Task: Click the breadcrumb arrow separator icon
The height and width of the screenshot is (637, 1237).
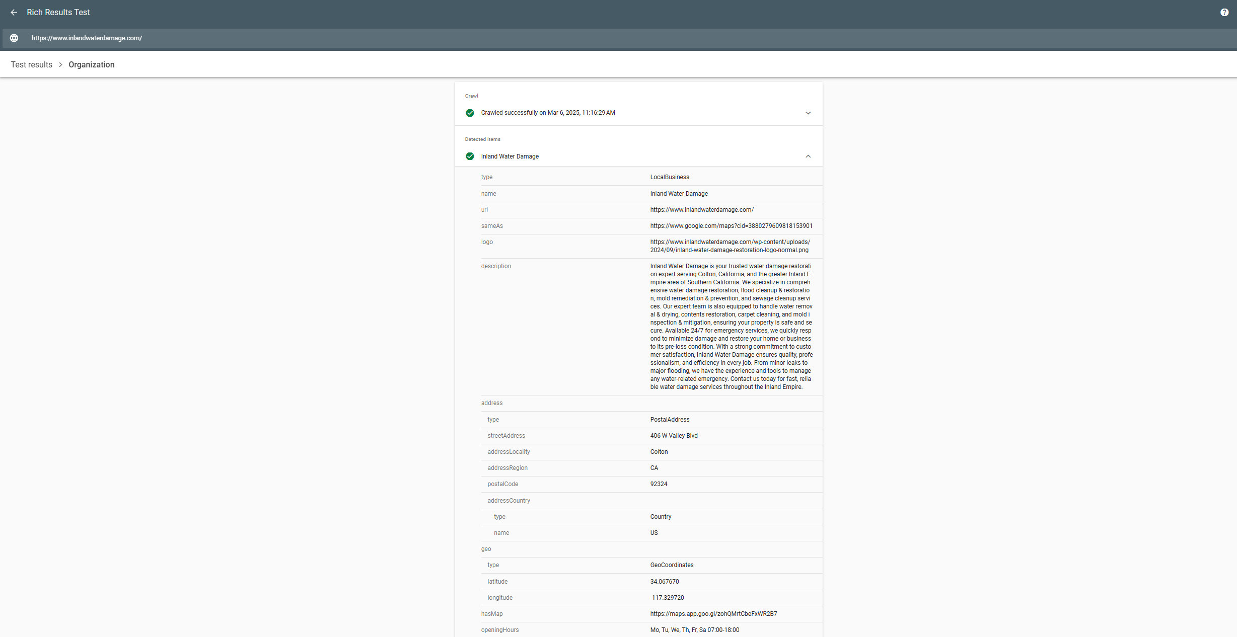Action: [x=60, y=65]
